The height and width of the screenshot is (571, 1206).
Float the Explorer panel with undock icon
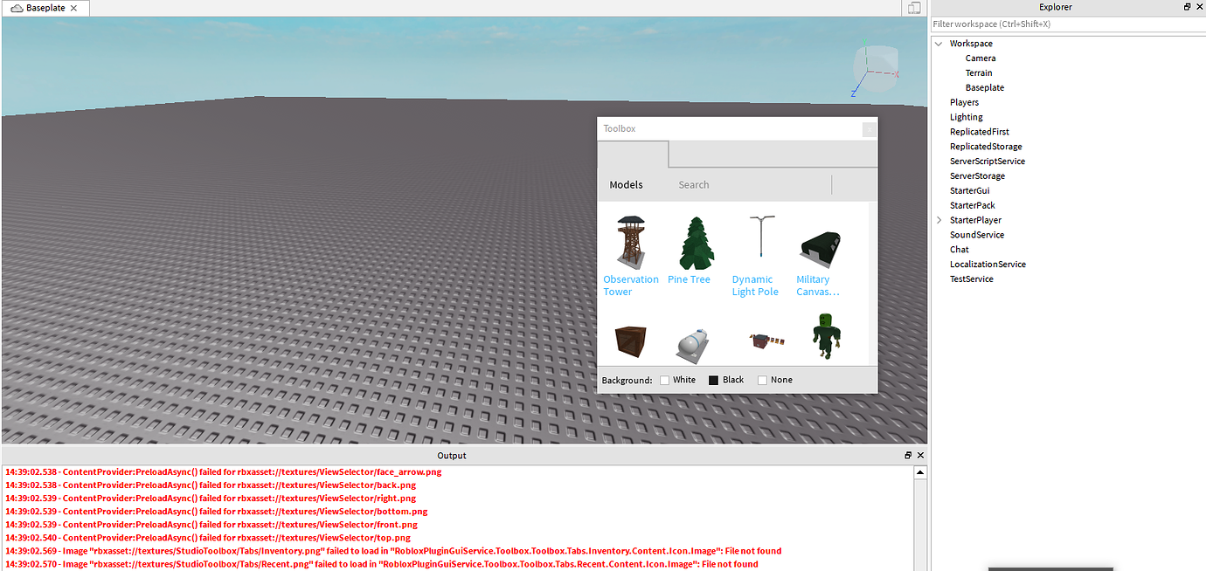(1187, 7)
